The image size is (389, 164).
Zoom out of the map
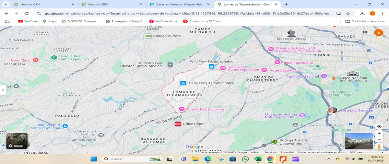coord(379,139)
